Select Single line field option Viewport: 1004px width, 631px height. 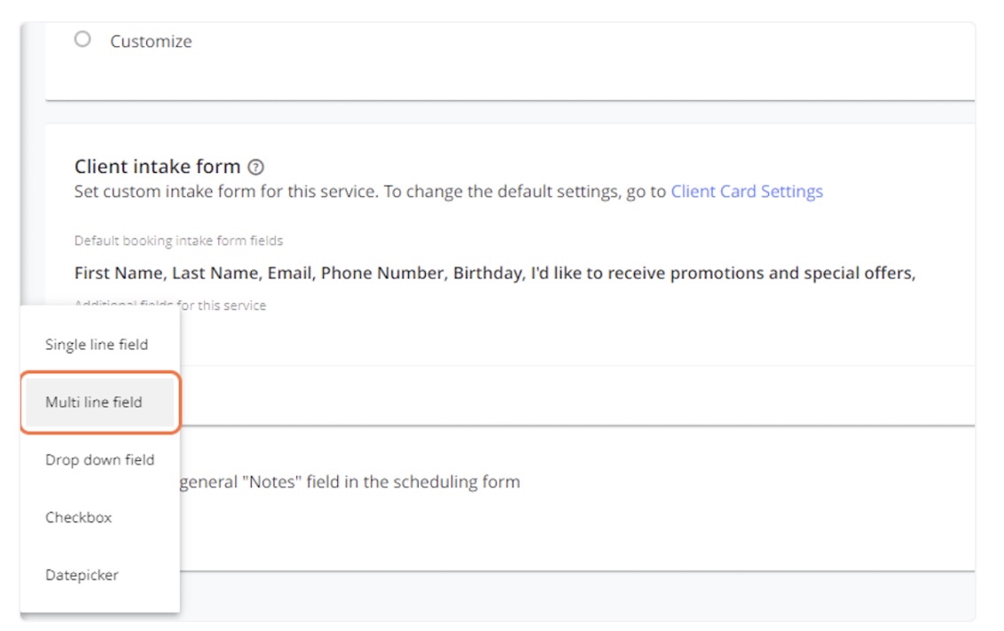[98, 344]
